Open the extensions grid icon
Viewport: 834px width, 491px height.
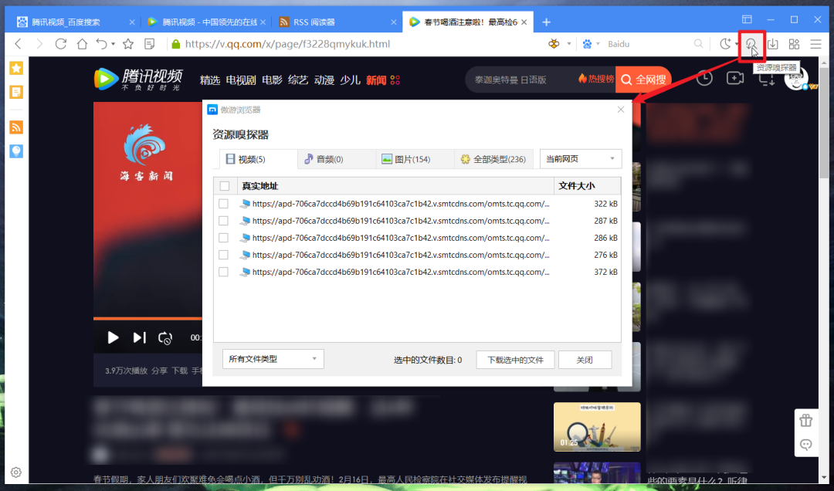[794, 44]
